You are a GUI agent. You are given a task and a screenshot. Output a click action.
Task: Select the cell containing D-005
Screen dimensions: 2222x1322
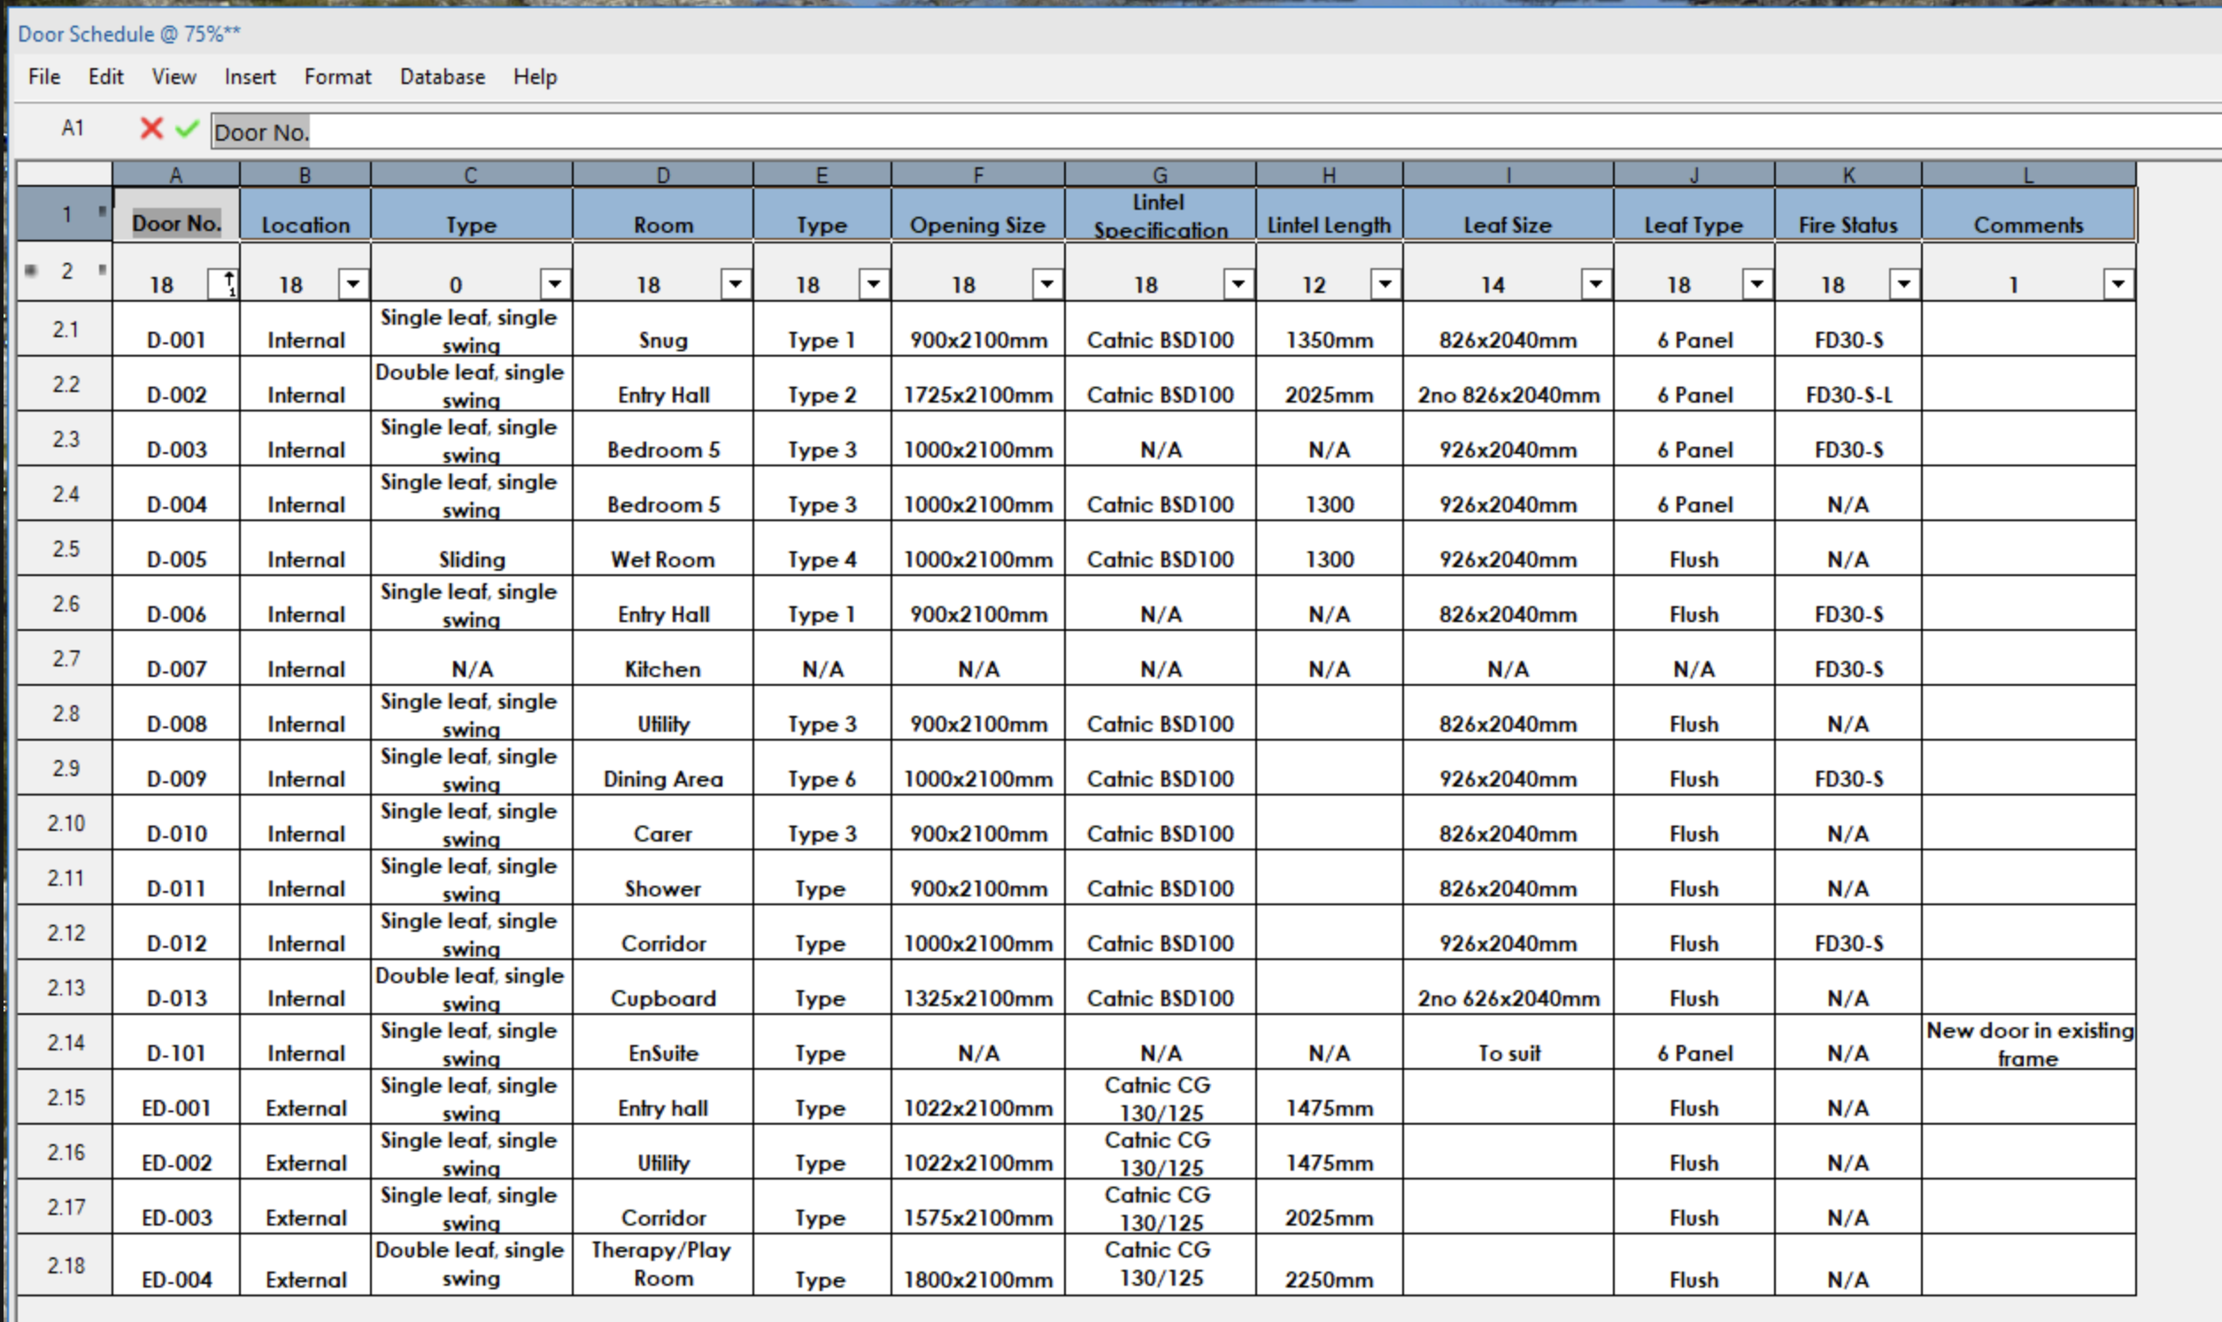[177, 558]
